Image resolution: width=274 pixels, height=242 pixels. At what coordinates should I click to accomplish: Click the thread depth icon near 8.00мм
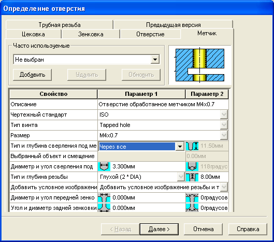click(192, 177)
